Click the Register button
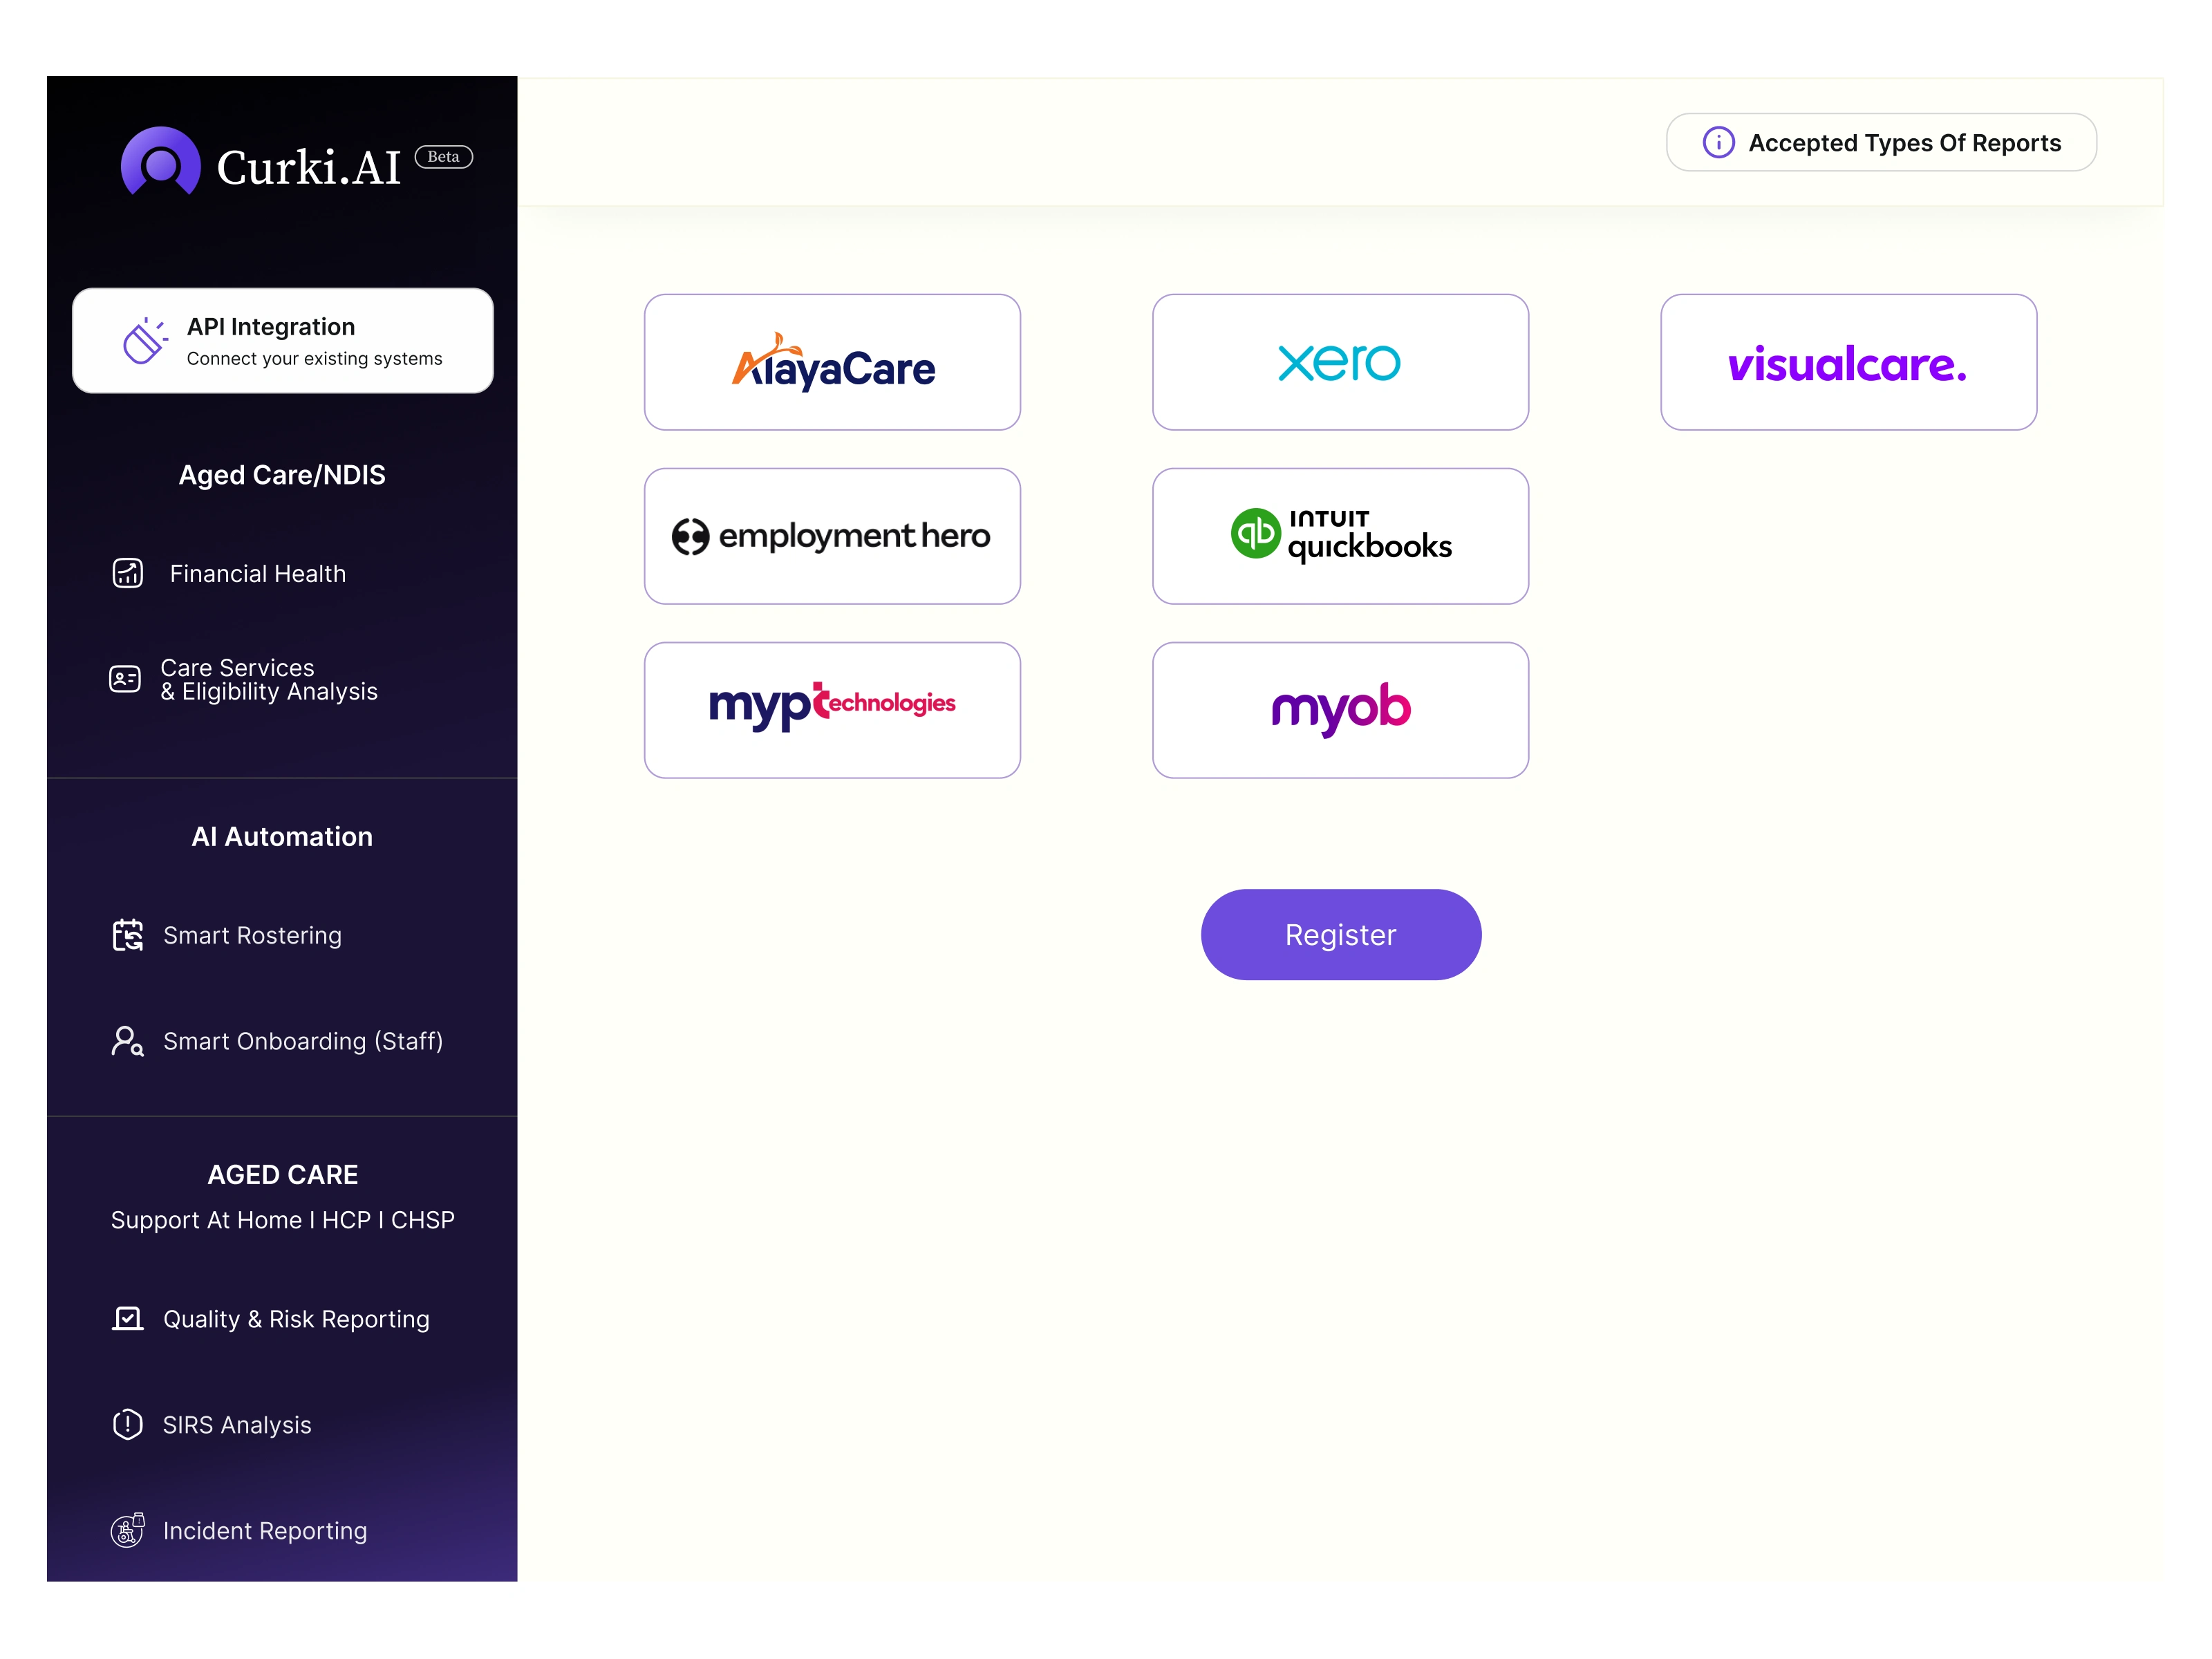The height and width of the screenshot is (1659, 2212). coord(1340,934)
